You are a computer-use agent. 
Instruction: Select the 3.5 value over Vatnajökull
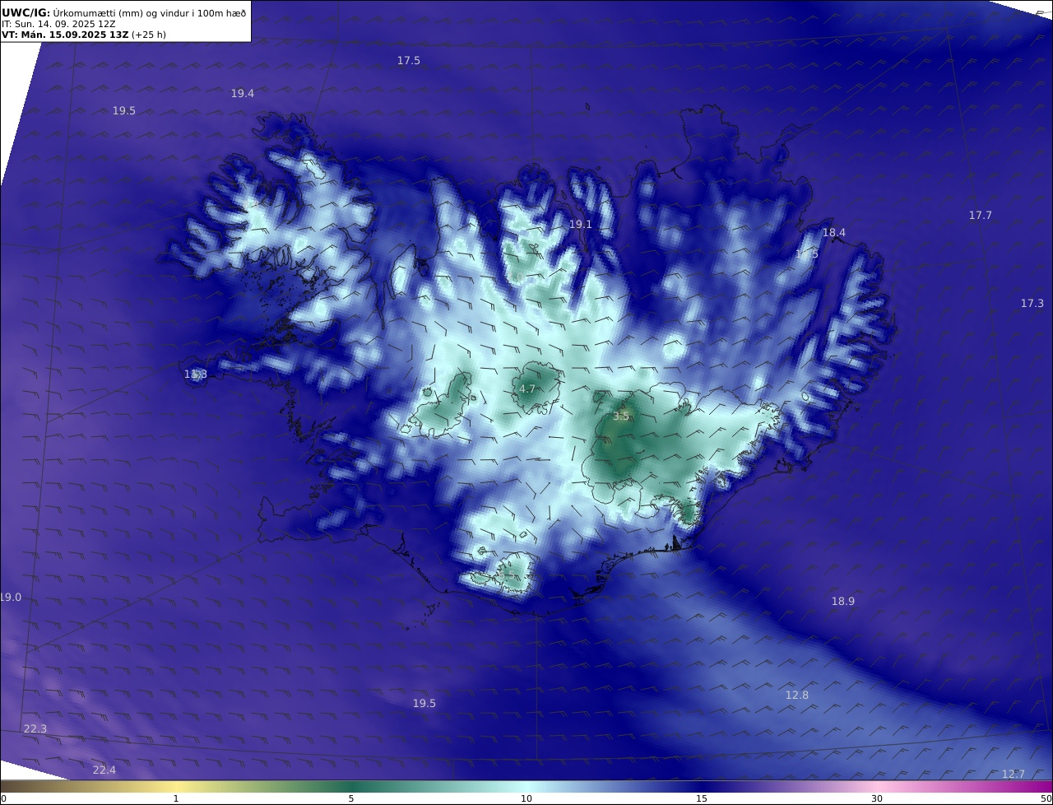(620, 416)
